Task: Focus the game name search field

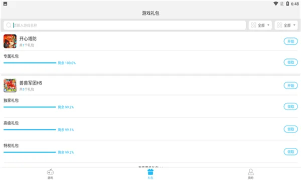Action: (x=124, y=25)
